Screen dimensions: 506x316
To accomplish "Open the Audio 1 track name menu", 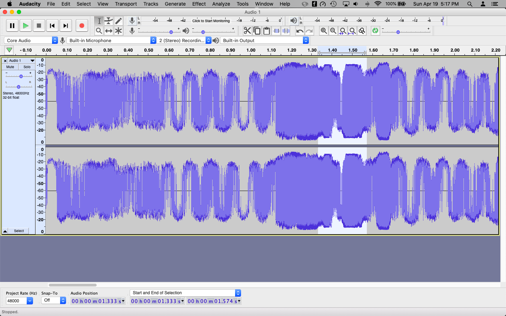I will [22, 61].
